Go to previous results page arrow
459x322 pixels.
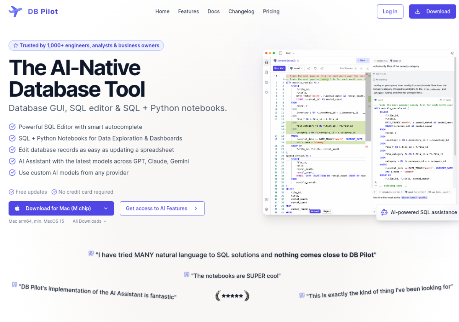tap(356, 68)
